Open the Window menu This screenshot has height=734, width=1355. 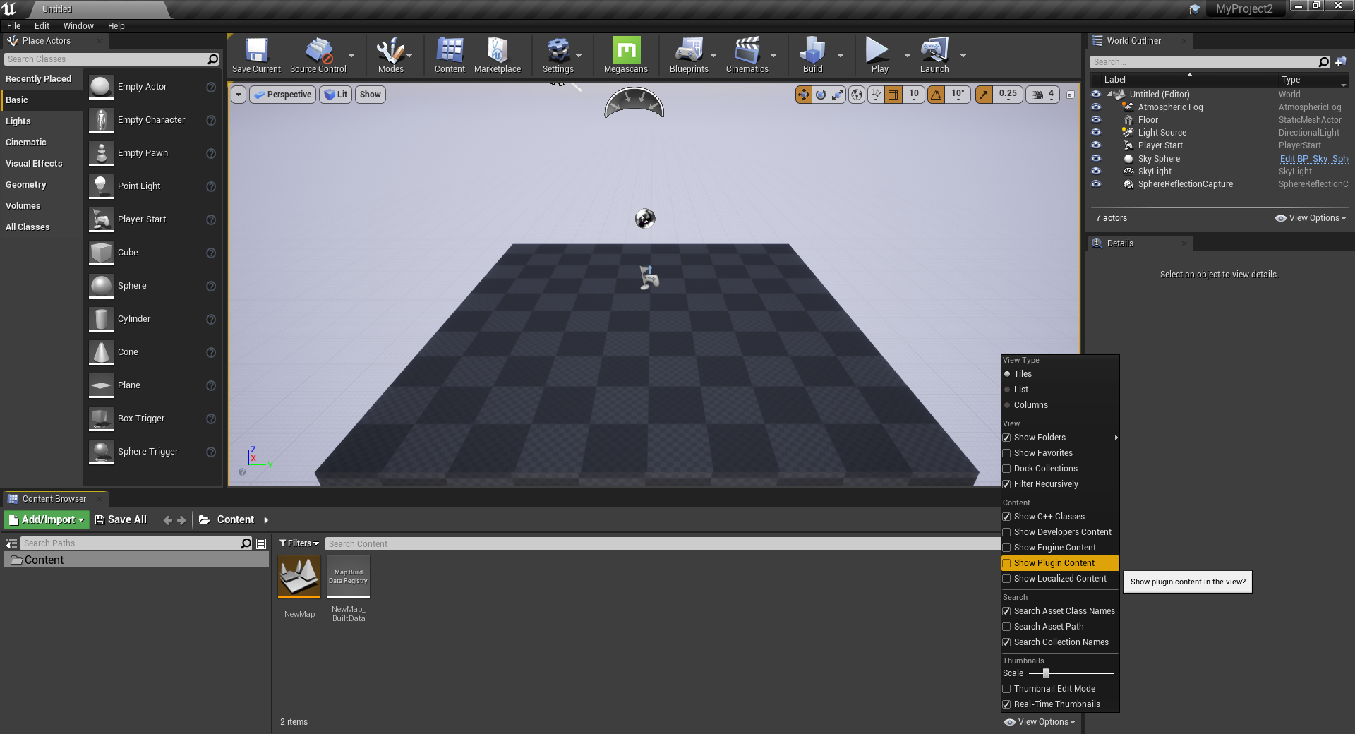(x=78, y=26)
